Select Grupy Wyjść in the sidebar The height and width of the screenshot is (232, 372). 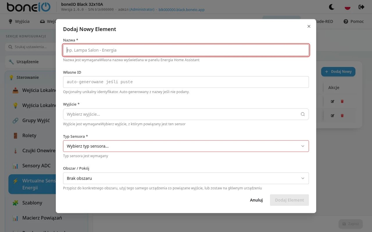pos(32,120)
